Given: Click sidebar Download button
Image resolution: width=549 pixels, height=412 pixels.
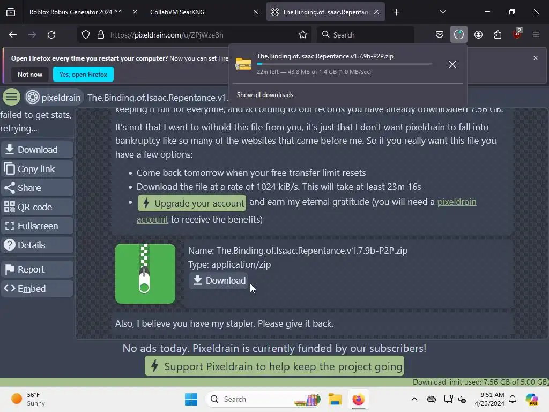Looking at the screenshot, I should [37, 150].
